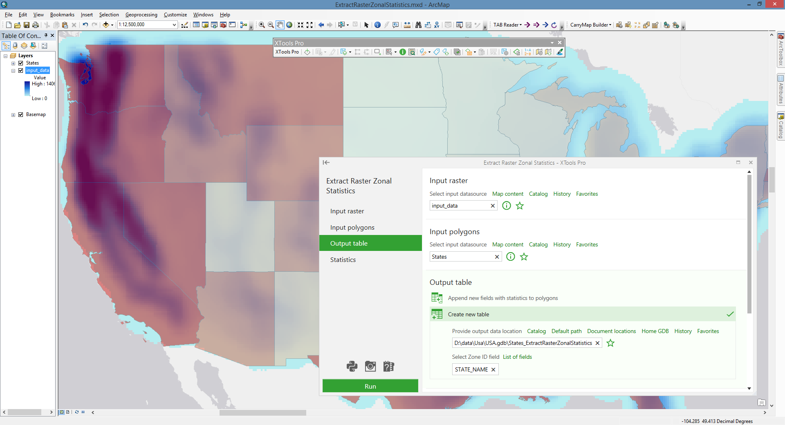Add input_data raster to favorites star
This screenshot has height=425, width=785.
coord(520,206)
